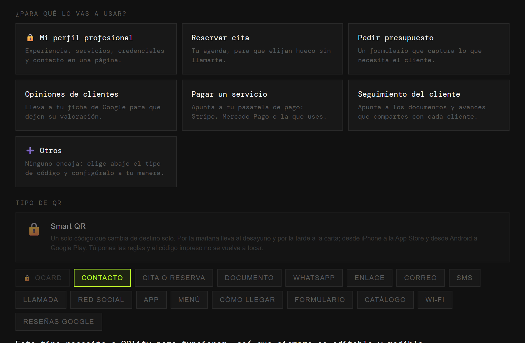This screenshot has width=525, height=343.
Task: Select the FORMULARIO QR type
Action: (x=320, y=300)
